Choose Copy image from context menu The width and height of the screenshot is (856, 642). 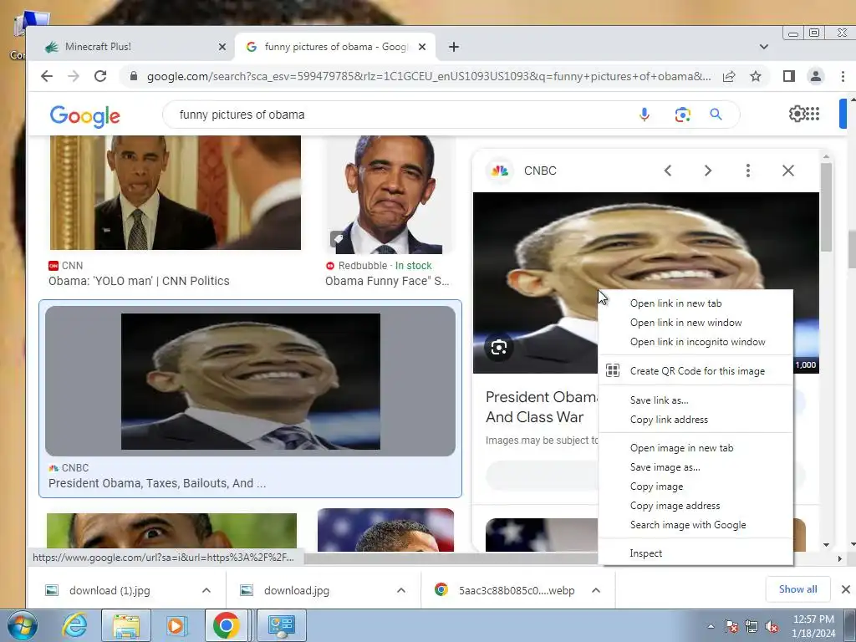point(695,487)
